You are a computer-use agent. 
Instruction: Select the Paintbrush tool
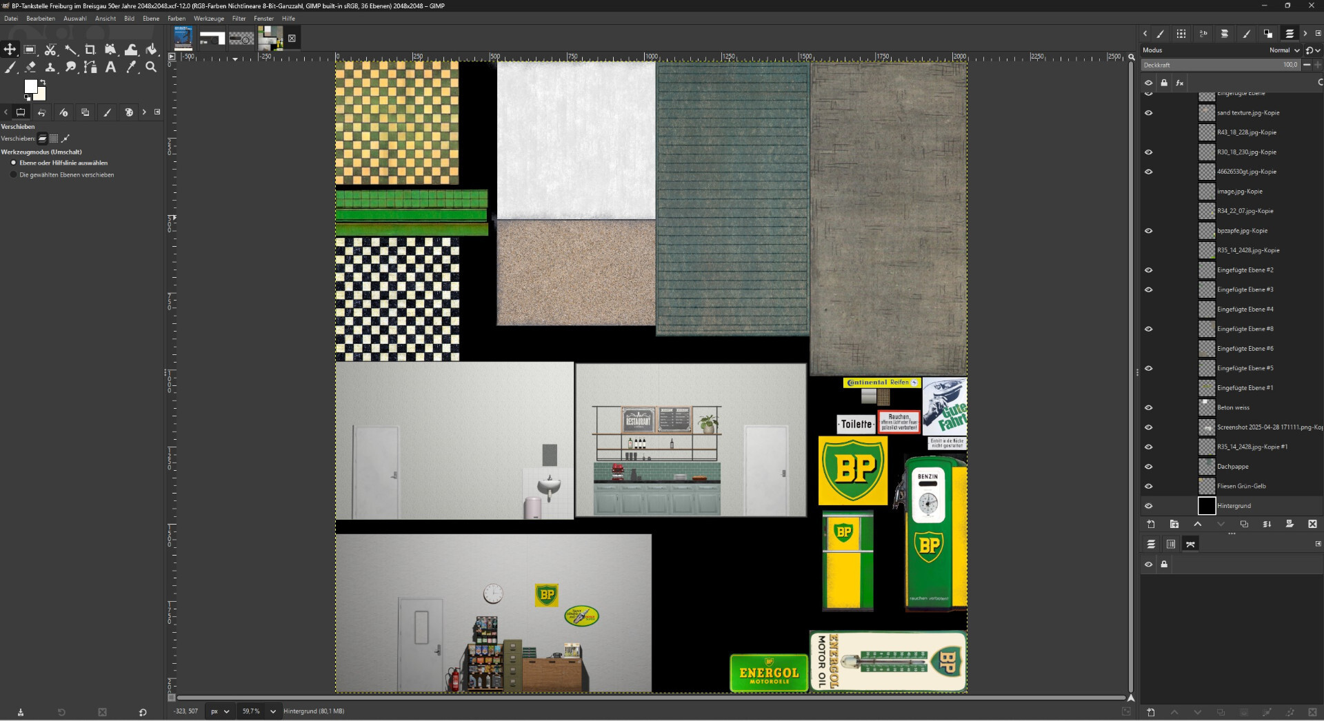[10, 68]
